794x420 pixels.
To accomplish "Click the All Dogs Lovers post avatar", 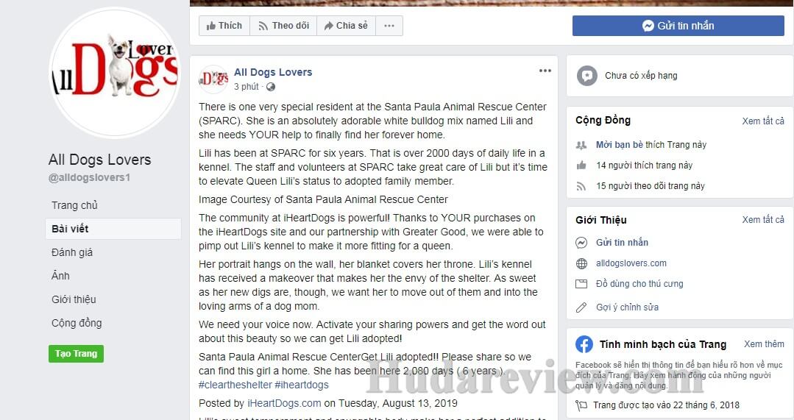I will (x=213, y=79).
